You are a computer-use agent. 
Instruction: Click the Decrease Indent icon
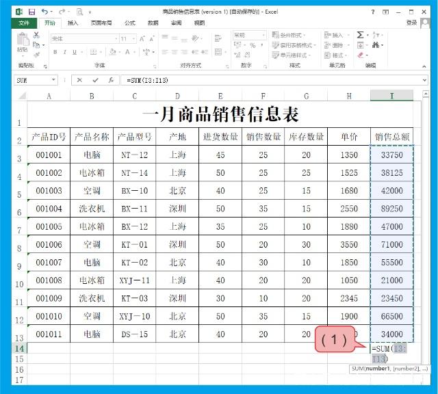point(195,52)
